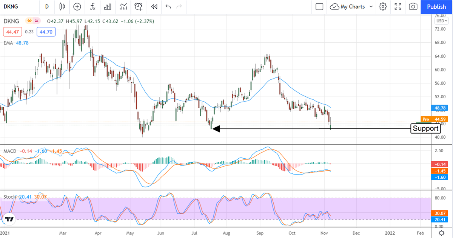Click the May label on the time axis

[129, 233]
